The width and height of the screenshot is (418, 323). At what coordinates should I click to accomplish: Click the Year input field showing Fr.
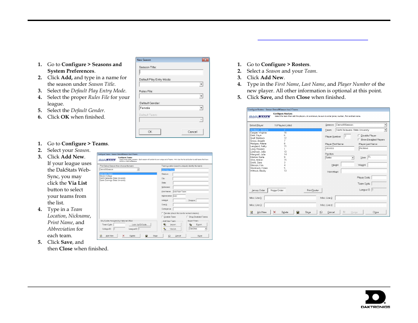377,158
